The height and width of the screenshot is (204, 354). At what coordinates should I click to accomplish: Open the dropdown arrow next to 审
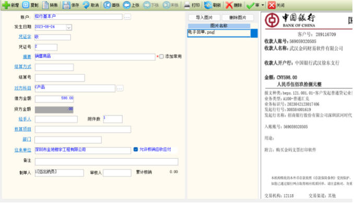pos(263,5)
